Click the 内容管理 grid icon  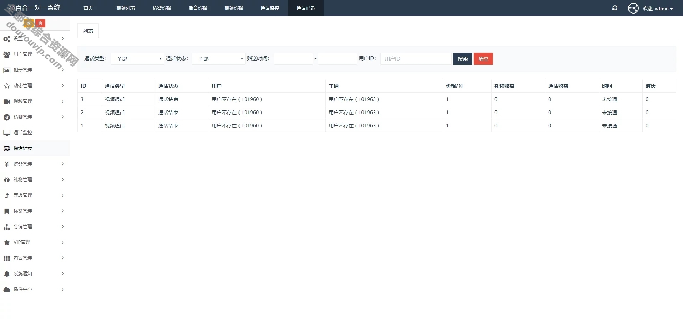(7, 258)
